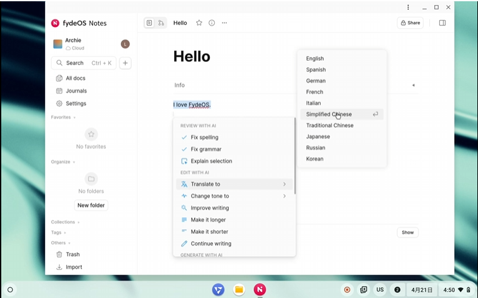This screenshot has width=478, height=298.
Task: Choose Explain selection option
Action: click(x=234, y=161)
